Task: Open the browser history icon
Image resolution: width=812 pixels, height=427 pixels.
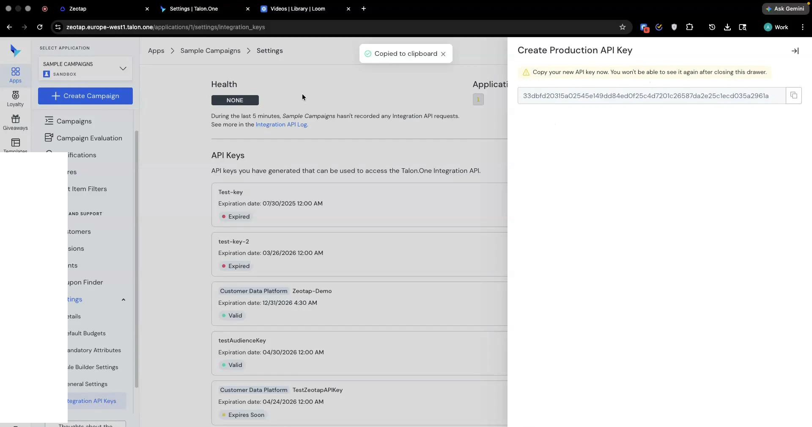Action: (712, 27)
